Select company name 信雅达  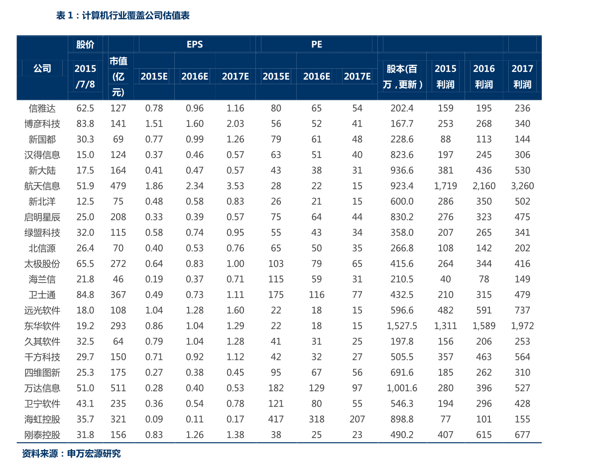(42, 108)
